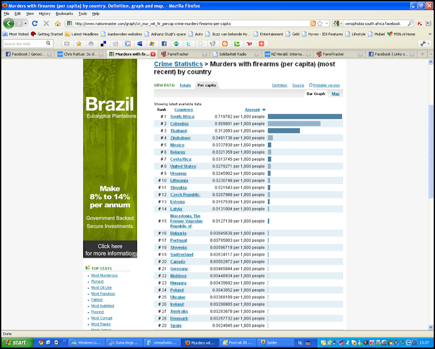Open the Most Corrupt top stat link

tap(102, 318)
